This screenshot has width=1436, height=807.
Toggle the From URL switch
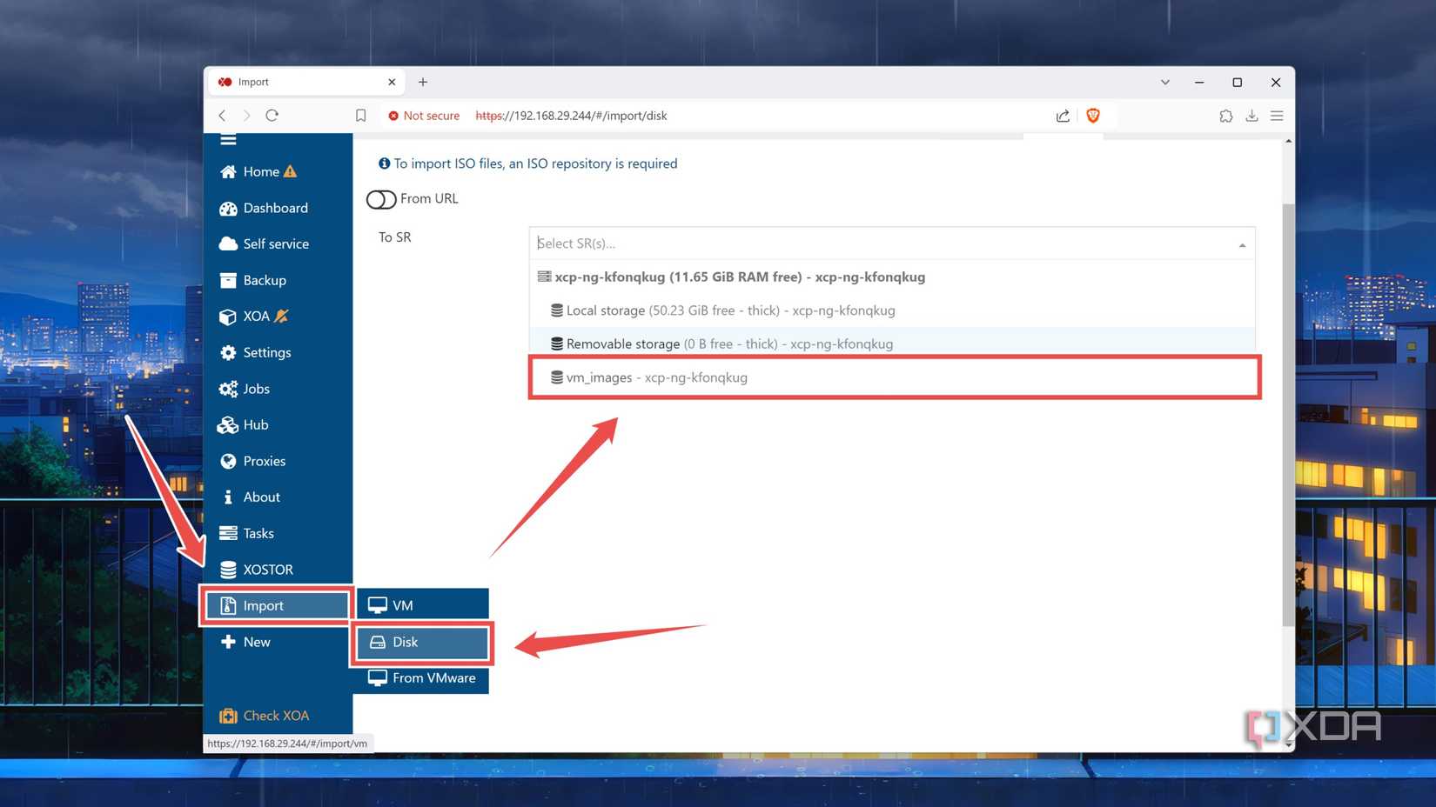[381, 199]
